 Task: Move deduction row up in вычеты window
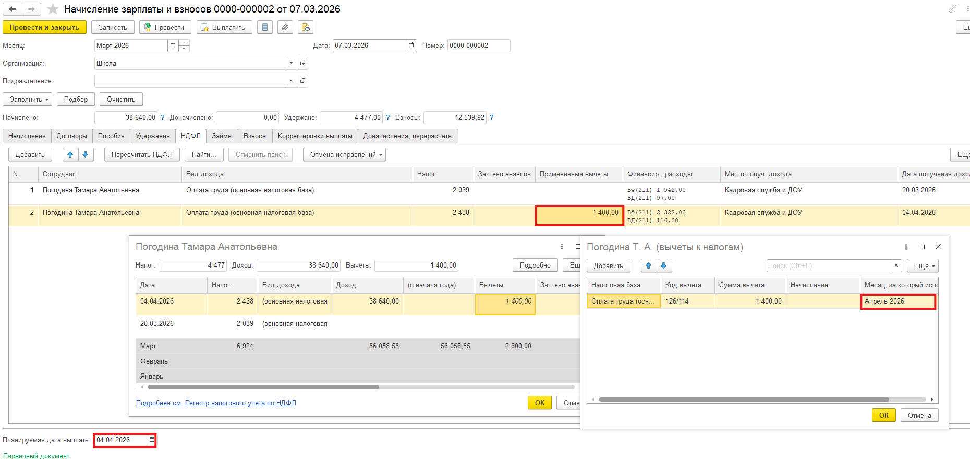[x=649, y=265]
